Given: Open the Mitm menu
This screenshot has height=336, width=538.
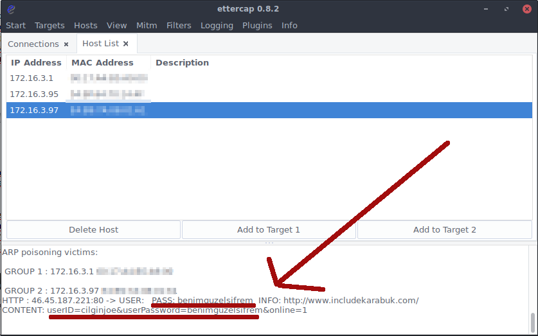Looking at the screenshot, I should click(147, 25).
